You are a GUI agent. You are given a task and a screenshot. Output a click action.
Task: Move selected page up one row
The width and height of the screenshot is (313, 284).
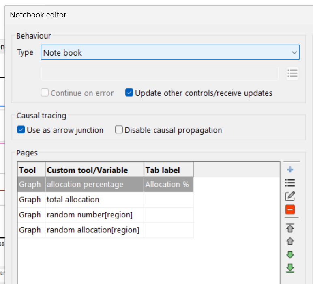pyautogui.click(x=290, y=241)
